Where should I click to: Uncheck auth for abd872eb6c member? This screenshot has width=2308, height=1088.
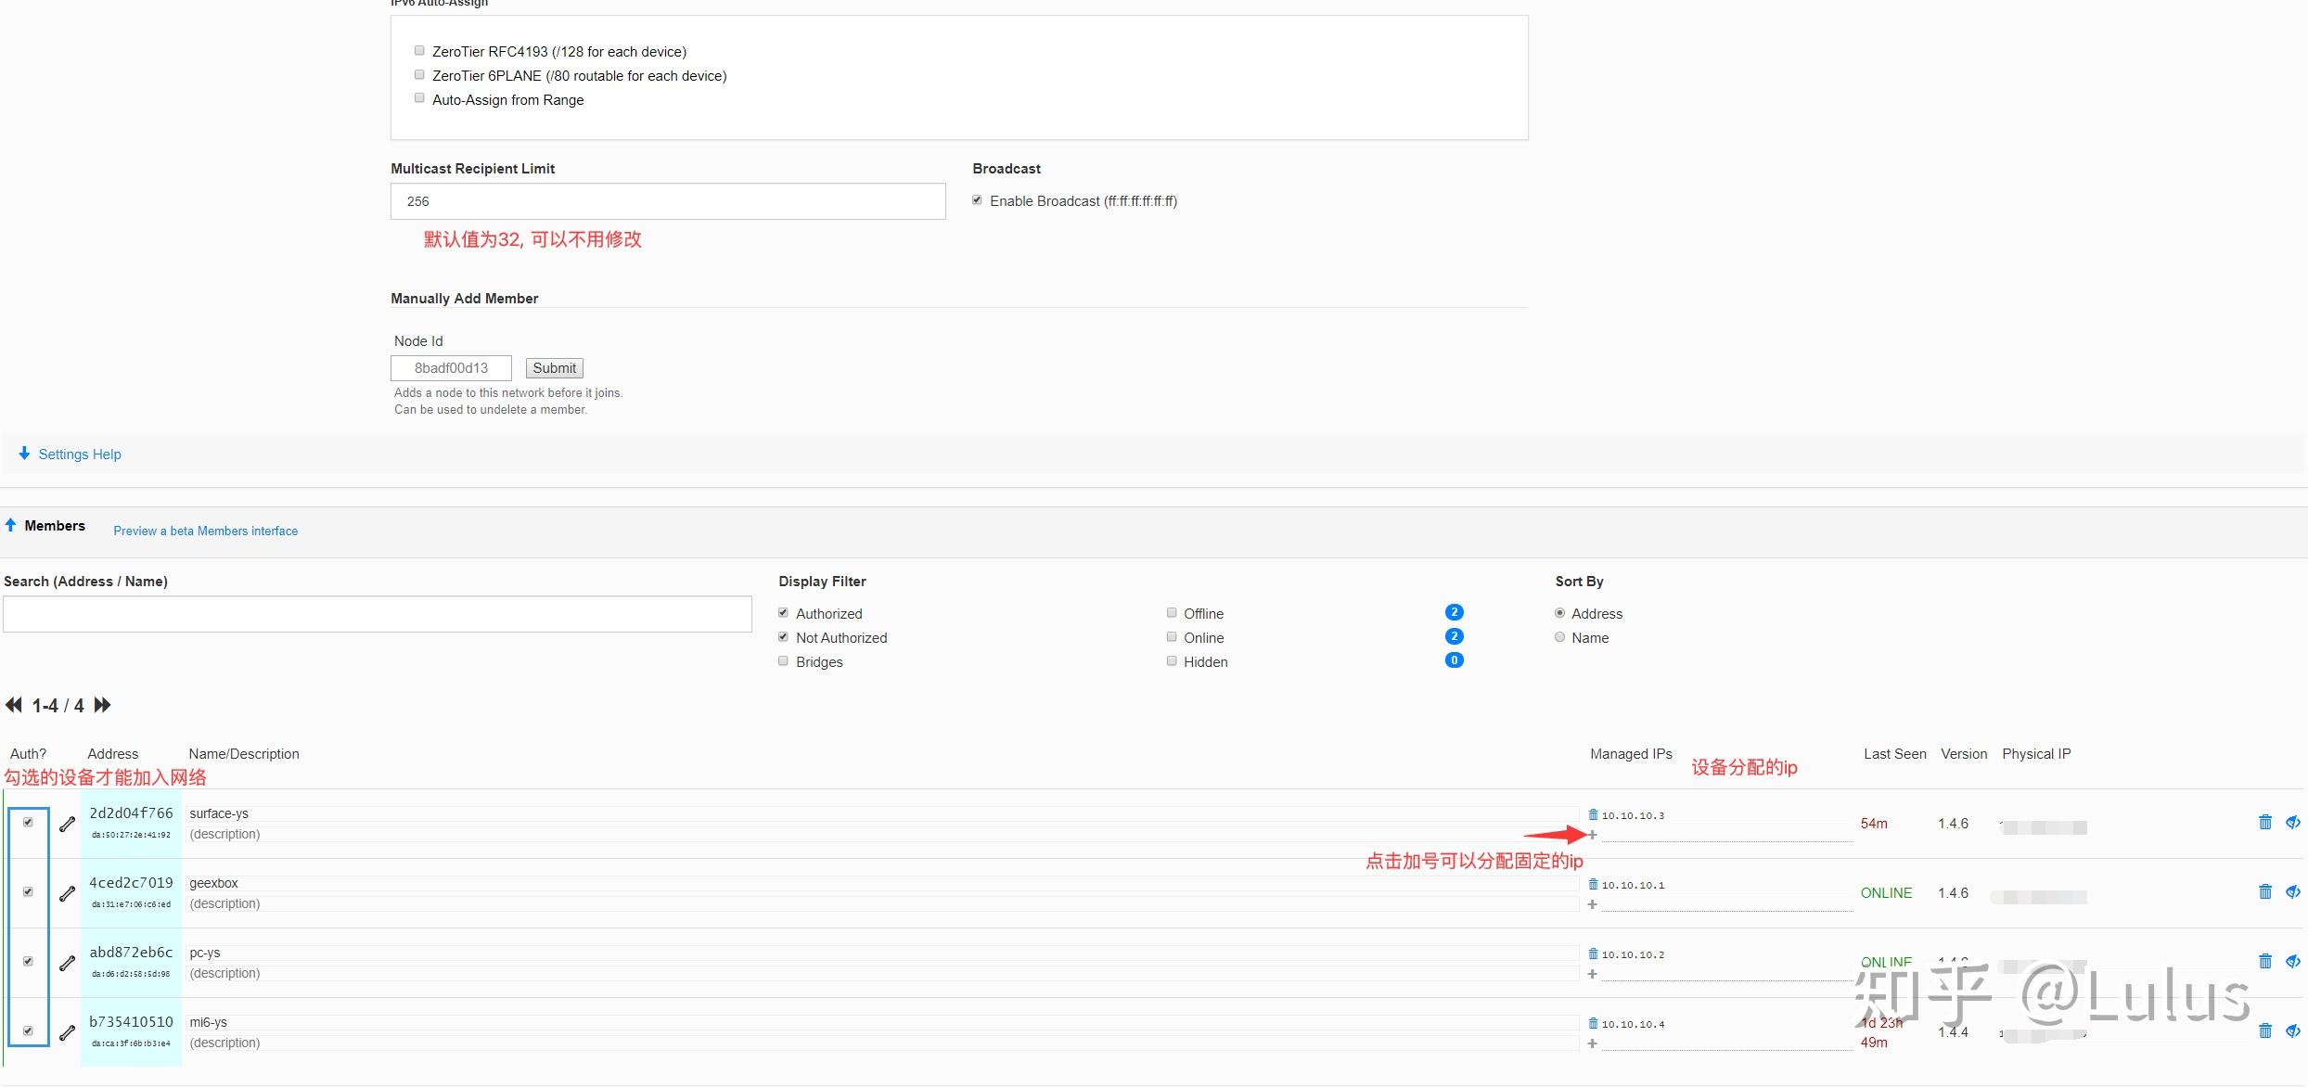pos(28,961)
